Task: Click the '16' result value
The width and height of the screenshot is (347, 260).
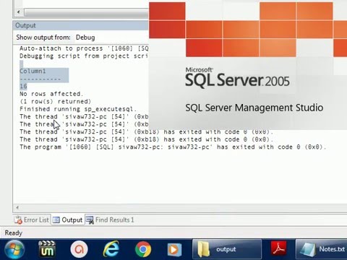Action: tap(23, 86)
